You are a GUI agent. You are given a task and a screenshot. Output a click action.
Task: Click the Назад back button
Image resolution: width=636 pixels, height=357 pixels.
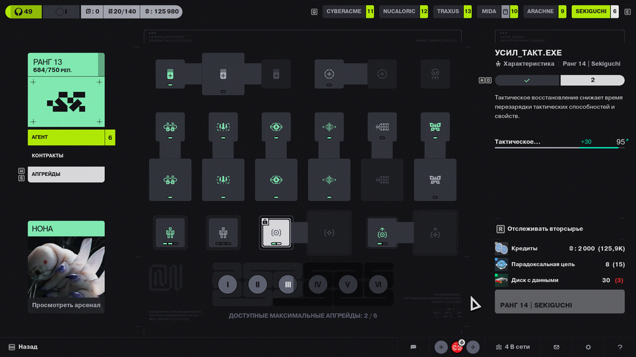23,347
